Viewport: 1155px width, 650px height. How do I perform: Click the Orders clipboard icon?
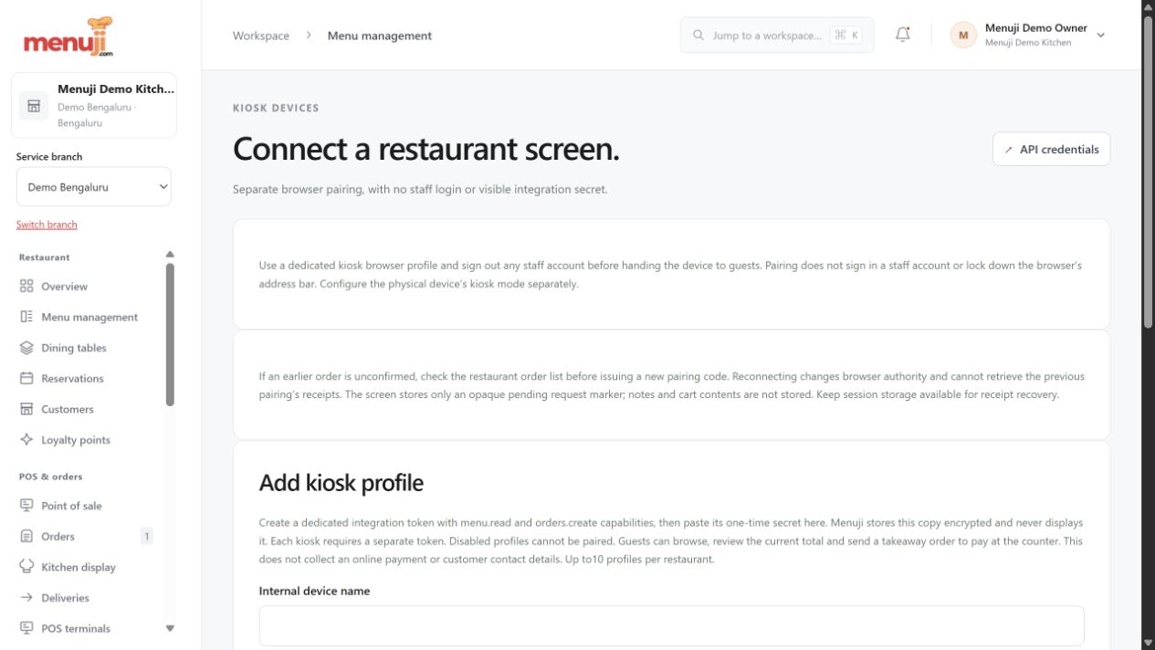[x=26, y=536]
